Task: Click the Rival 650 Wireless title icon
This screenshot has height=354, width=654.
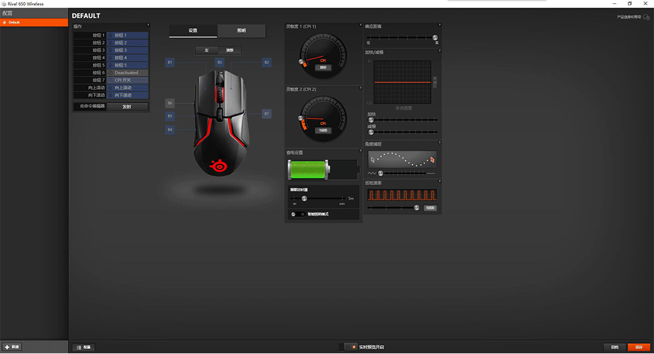Action: coord(4,4)
